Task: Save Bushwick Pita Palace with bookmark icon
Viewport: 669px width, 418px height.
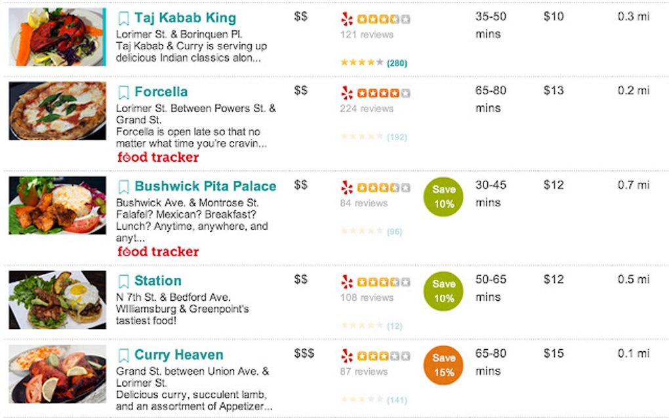Action: pyautogui.click(x=123, y=187)
